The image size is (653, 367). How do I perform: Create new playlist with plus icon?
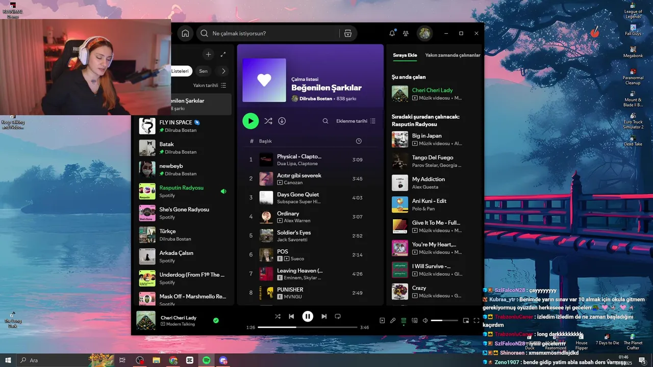point(208,54)
